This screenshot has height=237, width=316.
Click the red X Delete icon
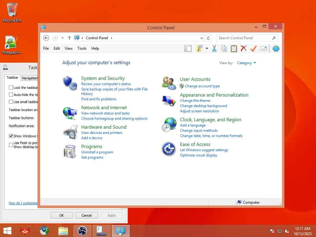pyautogui.click(x=243, y=48)
